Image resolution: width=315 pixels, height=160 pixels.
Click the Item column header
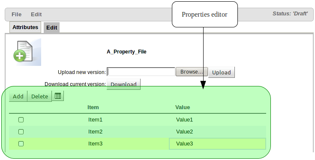pyautogui.click(x=93, y=107)
